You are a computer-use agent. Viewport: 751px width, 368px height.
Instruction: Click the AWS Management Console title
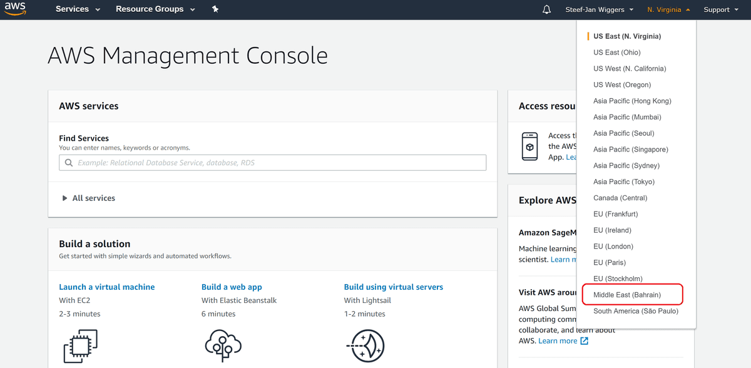coord(188,56)
